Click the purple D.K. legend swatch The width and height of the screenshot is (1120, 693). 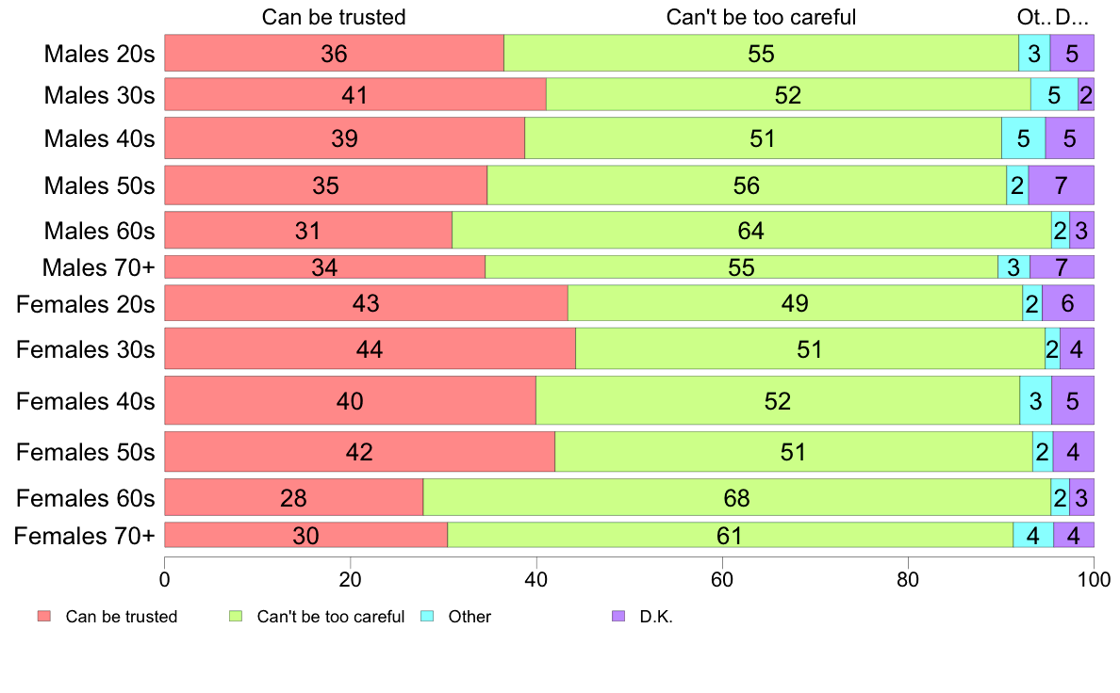pos(618,617)
